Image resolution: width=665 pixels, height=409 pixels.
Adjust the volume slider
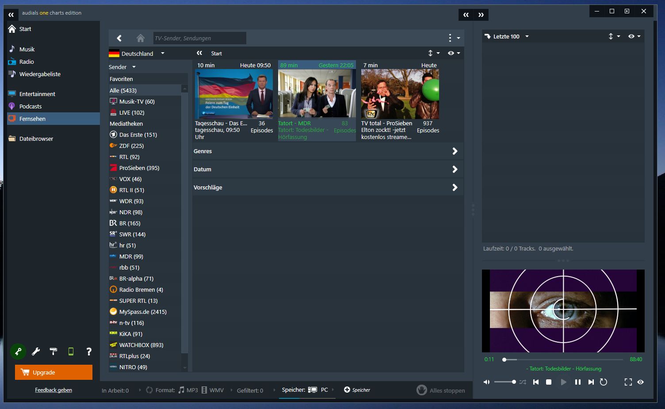point(505,382)
